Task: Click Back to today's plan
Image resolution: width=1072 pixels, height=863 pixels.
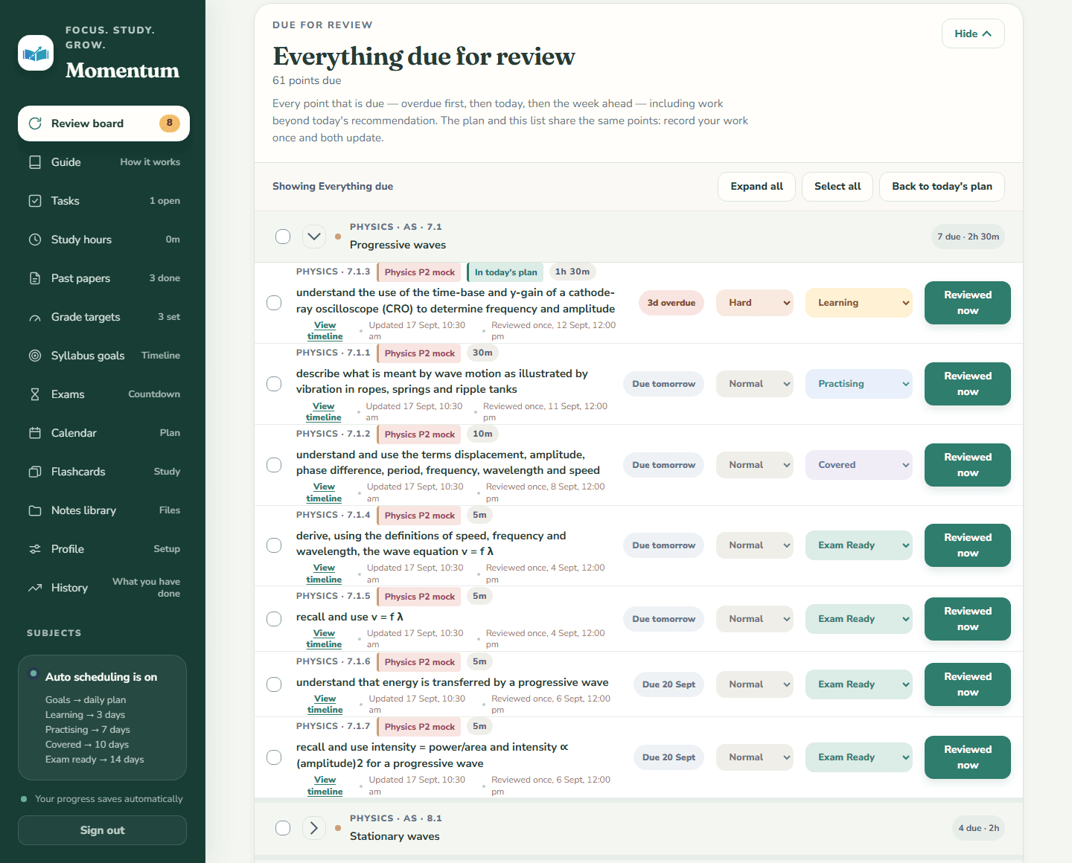Action: pyautogui.click(x=942, y=187)
